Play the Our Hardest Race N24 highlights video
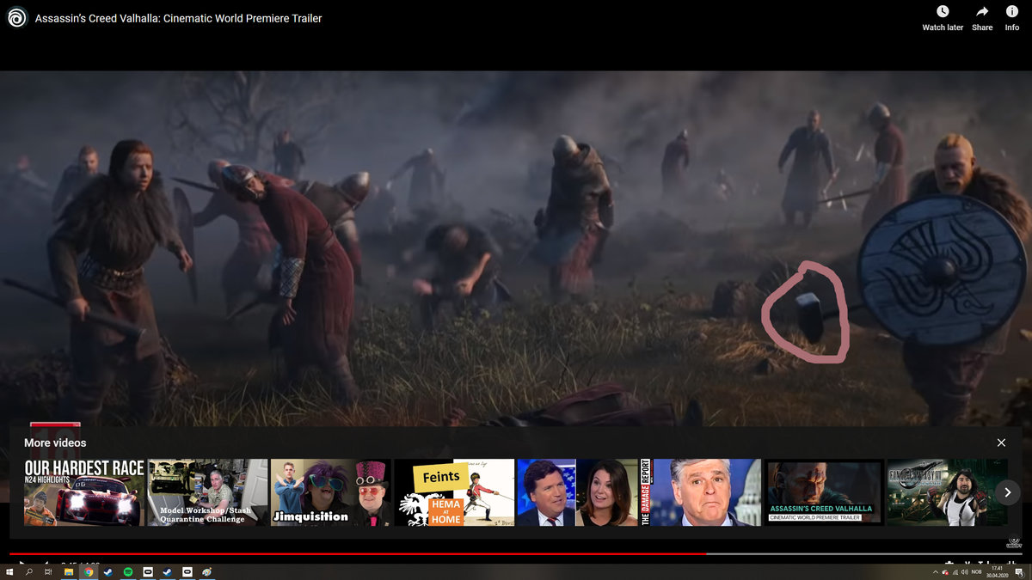1032x580 pixels. click(84, 492)
